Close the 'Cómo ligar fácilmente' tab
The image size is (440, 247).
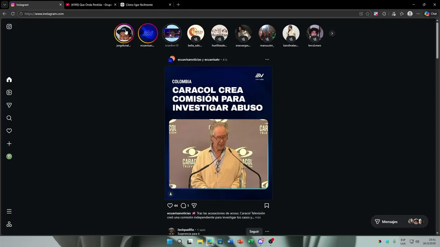170,5
